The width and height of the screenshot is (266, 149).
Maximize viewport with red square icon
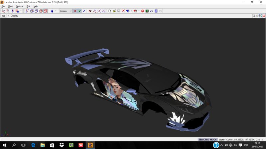click(264, 16)
